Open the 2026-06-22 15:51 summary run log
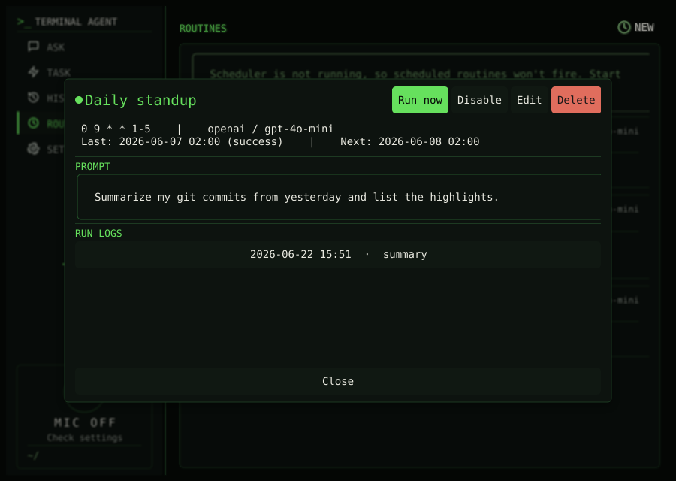The width and height of the screenshot is (676, 481). [338, 255]
